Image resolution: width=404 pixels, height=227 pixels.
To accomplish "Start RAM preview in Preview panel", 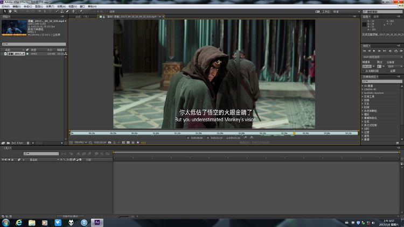I will 401,51.
